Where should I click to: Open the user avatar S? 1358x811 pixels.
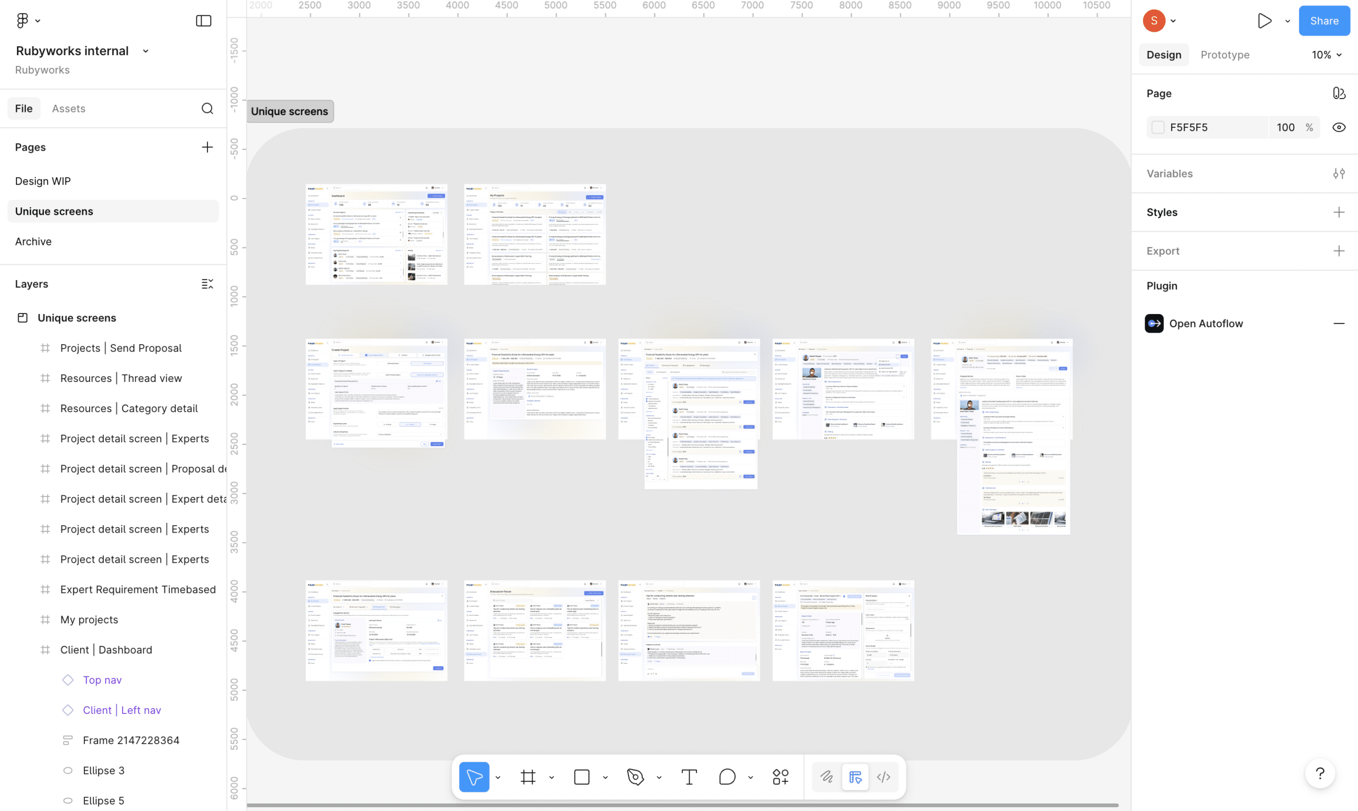tap(1154, 21)
